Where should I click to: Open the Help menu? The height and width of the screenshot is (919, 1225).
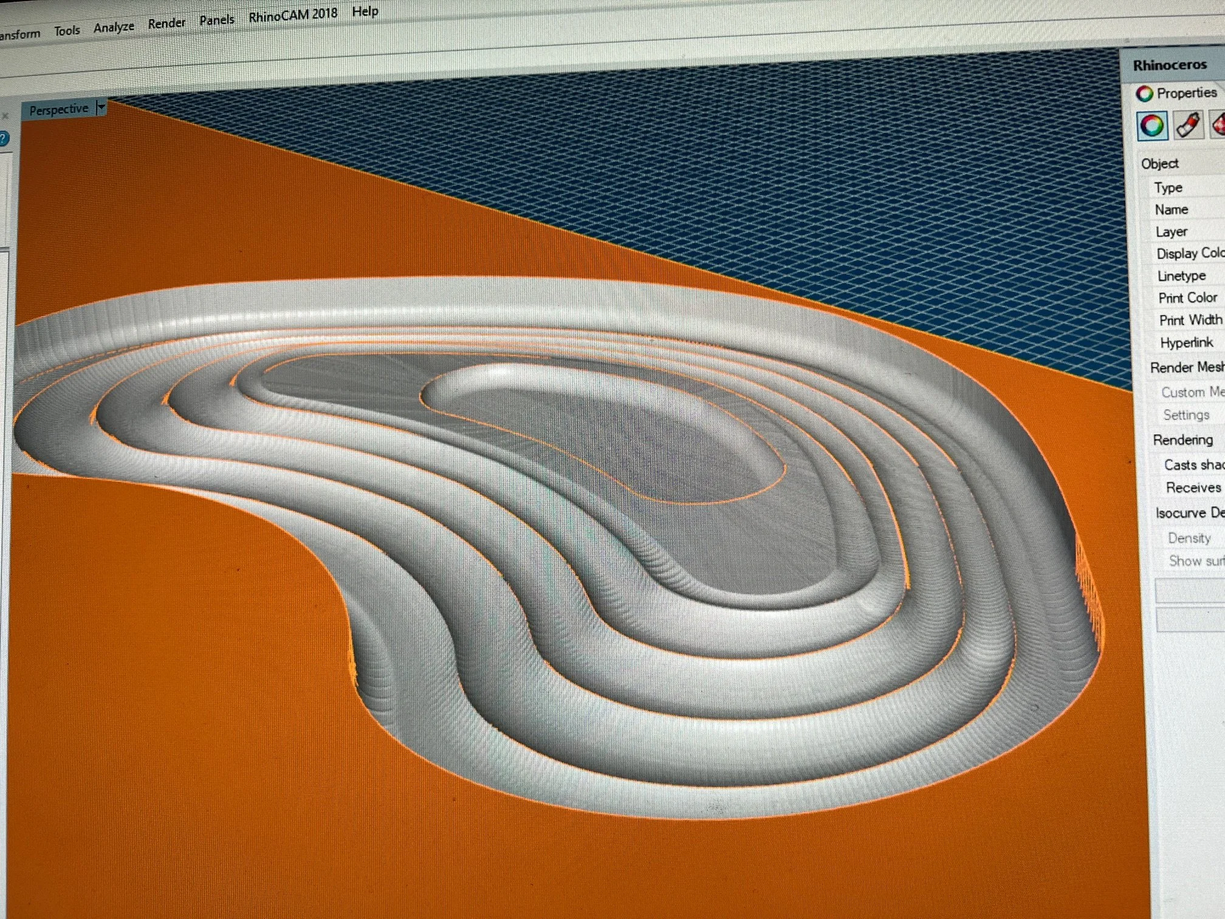[x=365, y=11]
